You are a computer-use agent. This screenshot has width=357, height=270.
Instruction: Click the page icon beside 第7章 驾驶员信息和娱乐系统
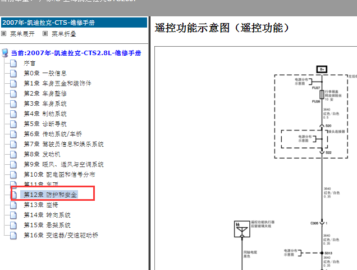(x=13, y=144)
